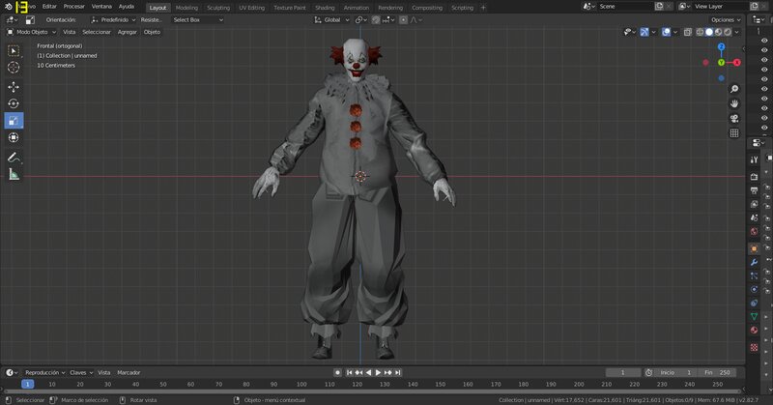The height and width of the screenshot is (405, 773).
Task: Open Predefinido orientation dropdown
Action: (113, 20)
